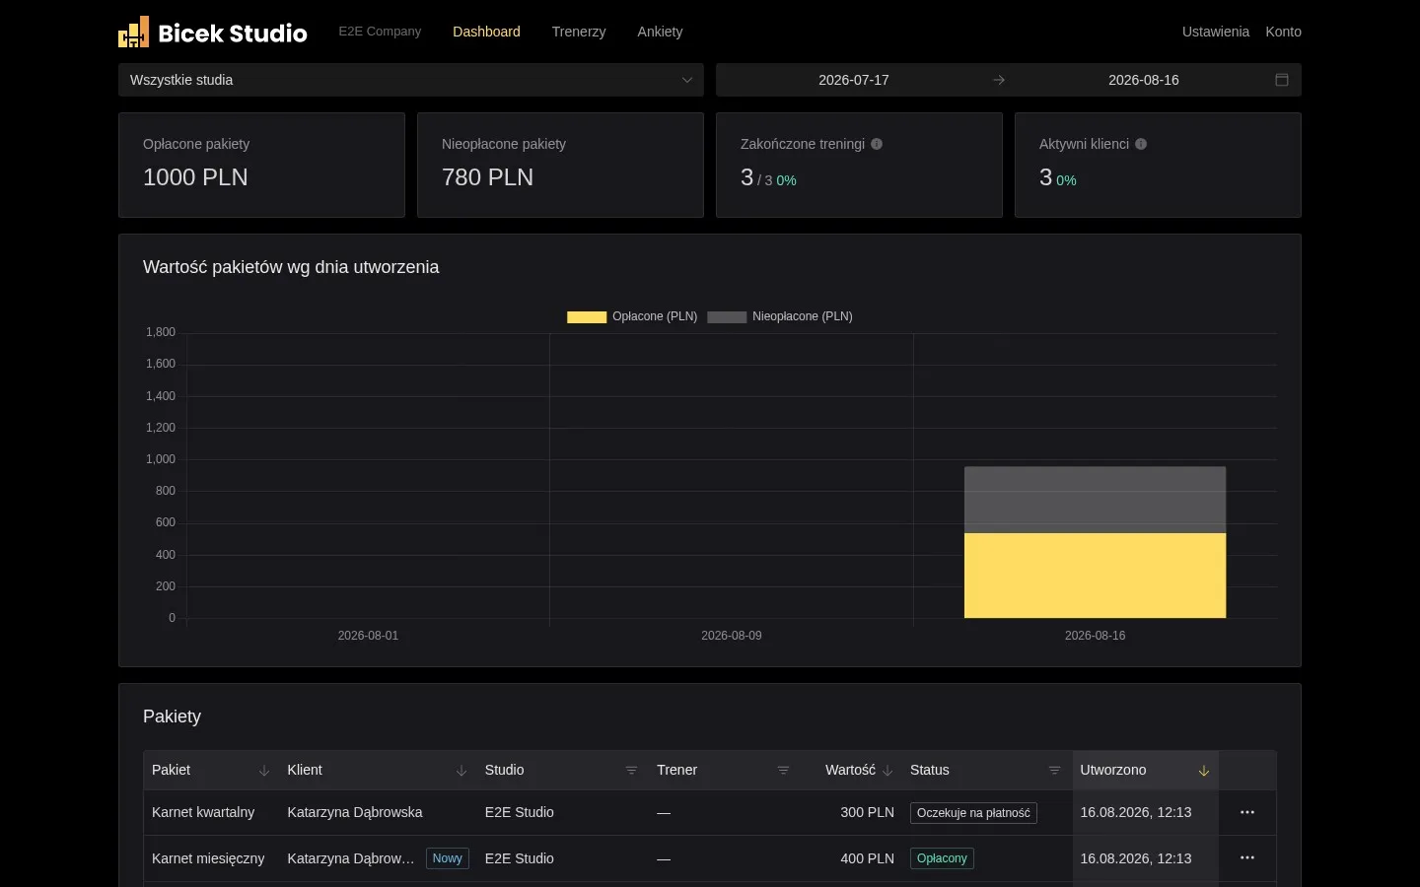Screen dimensions: 1420x887
Task: Open the Ankiety tab
Action: pyautogui.click(x=660, y=32)
